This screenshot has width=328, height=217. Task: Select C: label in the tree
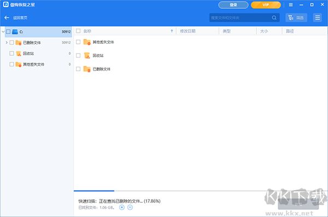(x=21, y=32)
